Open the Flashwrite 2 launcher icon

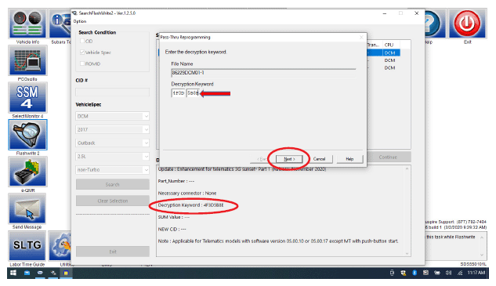pos(27,135)
